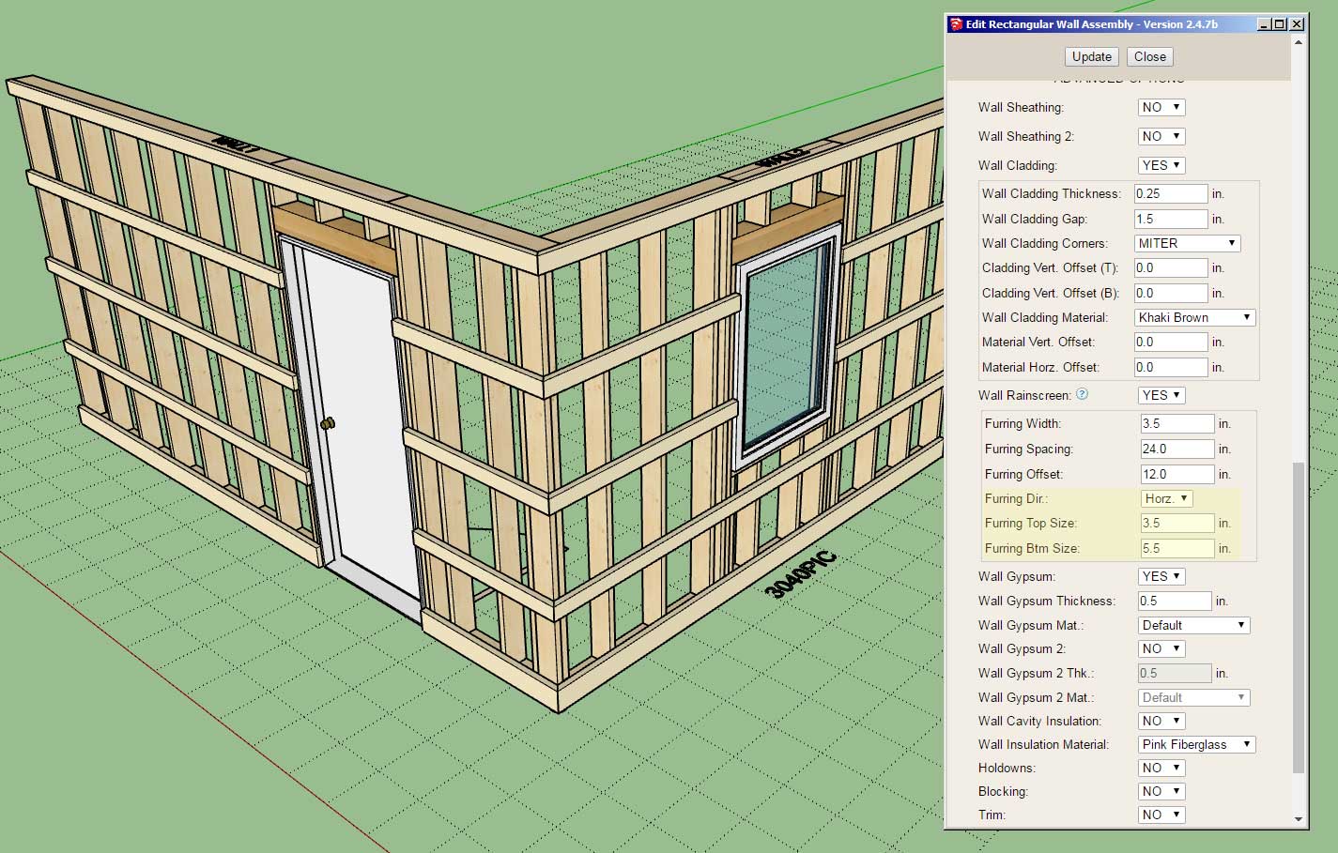Select the Wall Insulation Material dropdown
Image resolution: width=1338 pixels, height=853 pixels.
(x=1196, y=744)
